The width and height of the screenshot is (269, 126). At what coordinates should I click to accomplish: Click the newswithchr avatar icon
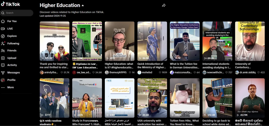[x=205, y=72]
